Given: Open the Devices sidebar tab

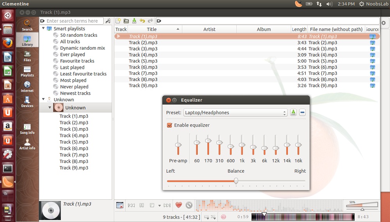Looking at the screenshot, I should (x=27, y=102).
